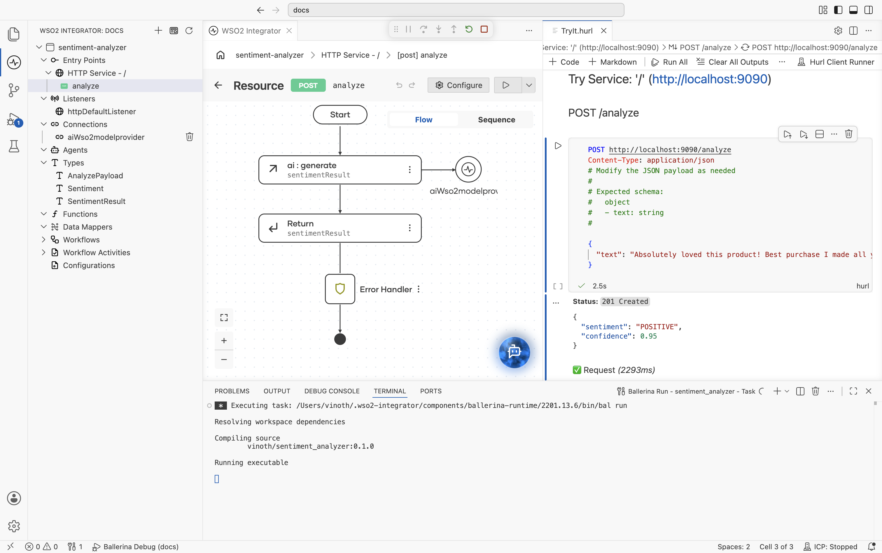
Task: Open the Explorer view in activity bar
Action: click(x=14, y=34)
